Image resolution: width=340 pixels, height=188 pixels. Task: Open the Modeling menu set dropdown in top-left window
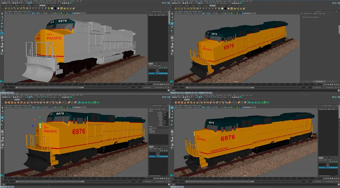pos(6,3)
